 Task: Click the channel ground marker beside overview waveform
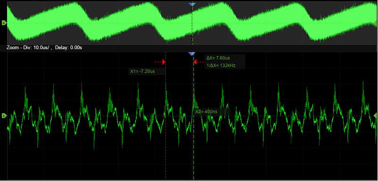[4, 23]
